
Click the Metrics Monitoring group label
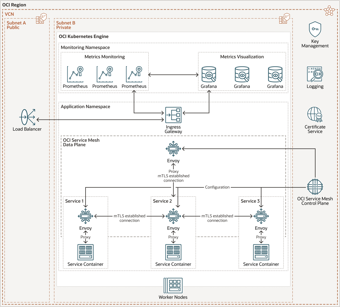(x=104, y=57)
